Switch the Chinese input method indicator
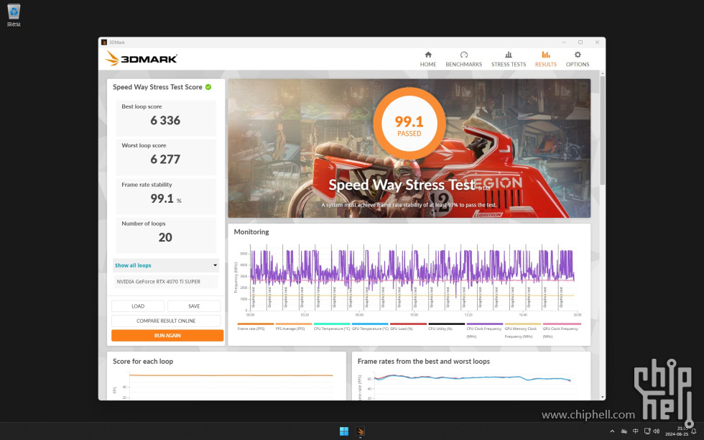The width and height of the screenshot is (704, 440). (x=635, y=431)
